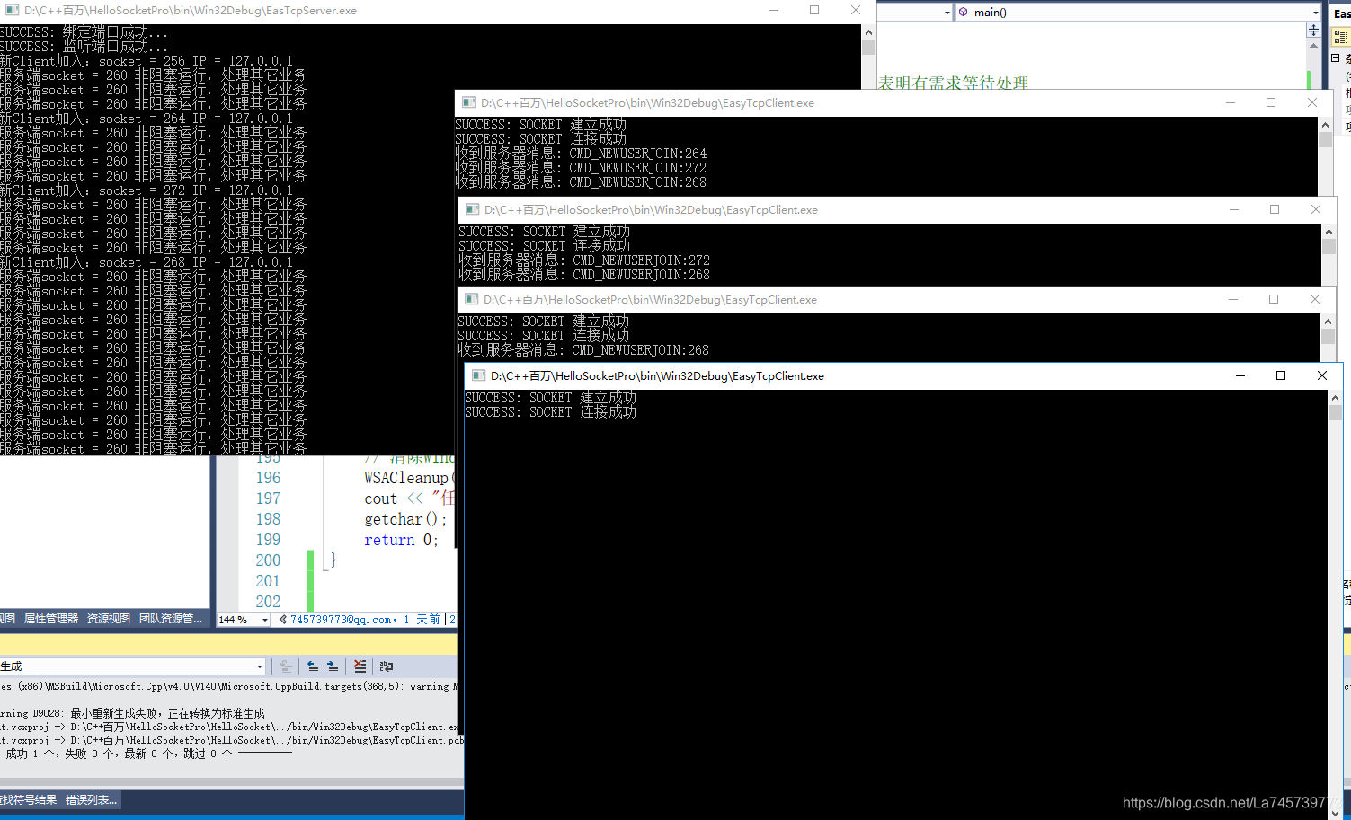This screenshot has height=820, width=1351.
Task: Switch to 属性管理器 tab
Action: point(51,619)
